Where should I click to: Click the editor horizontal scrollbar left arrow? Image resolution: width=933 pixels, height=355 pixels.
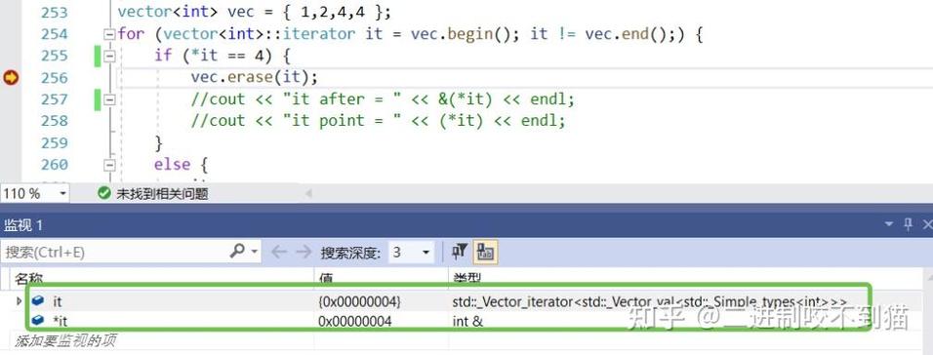(308, 193)
